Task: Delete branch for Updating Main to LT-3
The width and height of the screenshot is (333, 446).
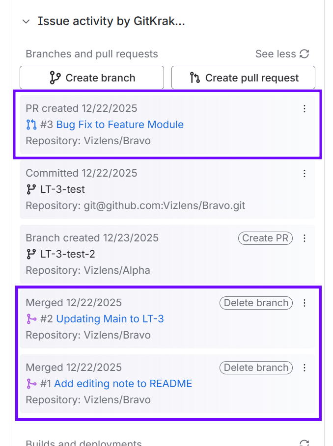Action: point(256,303)
